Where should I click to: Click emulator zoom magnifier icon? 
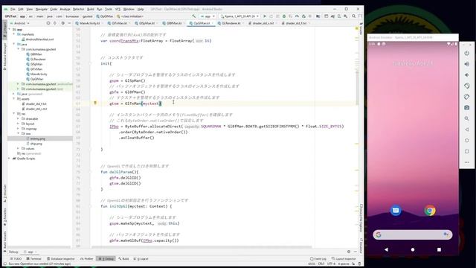[467, 118]
